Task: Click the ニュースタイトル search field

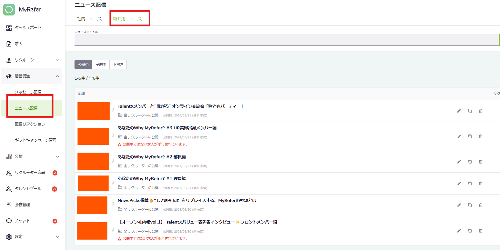Action: 286,40
